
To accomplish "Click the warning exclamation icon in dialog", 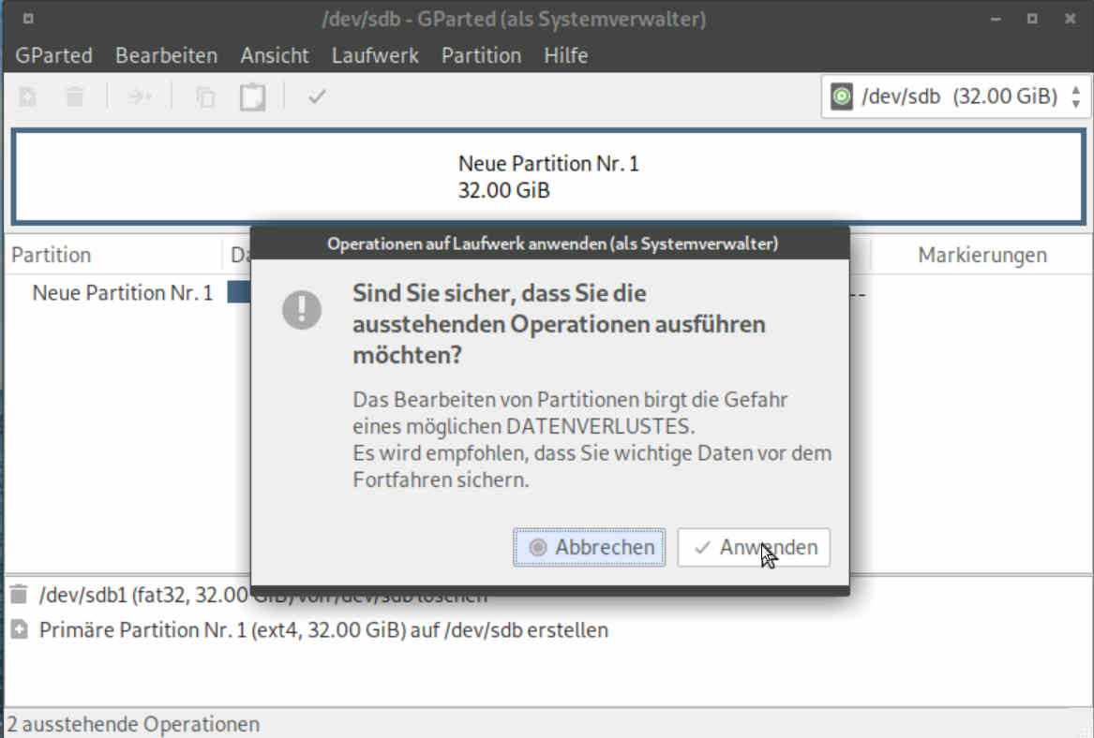I will point(302,309).
